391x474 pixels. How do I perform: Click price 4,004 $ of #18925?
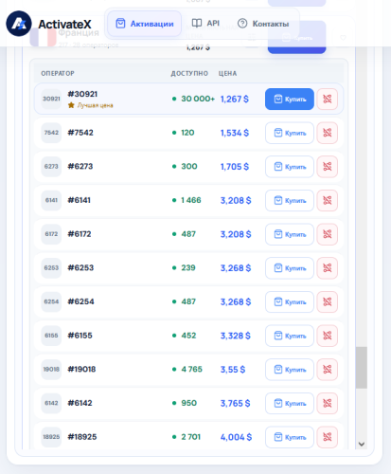236,437
